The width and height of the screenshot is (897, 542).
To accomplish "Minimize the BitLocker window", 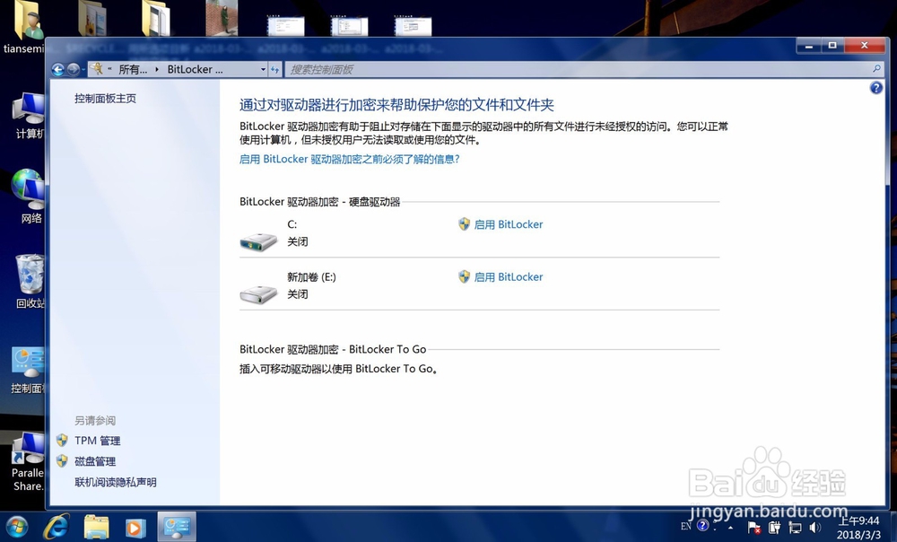I will click(809, 46).
